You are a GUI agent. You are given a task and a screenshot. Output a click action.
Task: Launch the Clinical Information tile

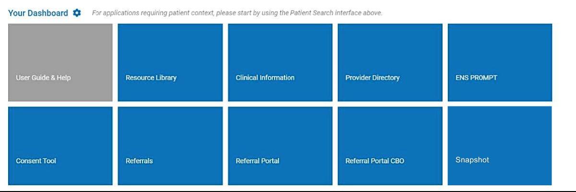click(x=280, y=63)
